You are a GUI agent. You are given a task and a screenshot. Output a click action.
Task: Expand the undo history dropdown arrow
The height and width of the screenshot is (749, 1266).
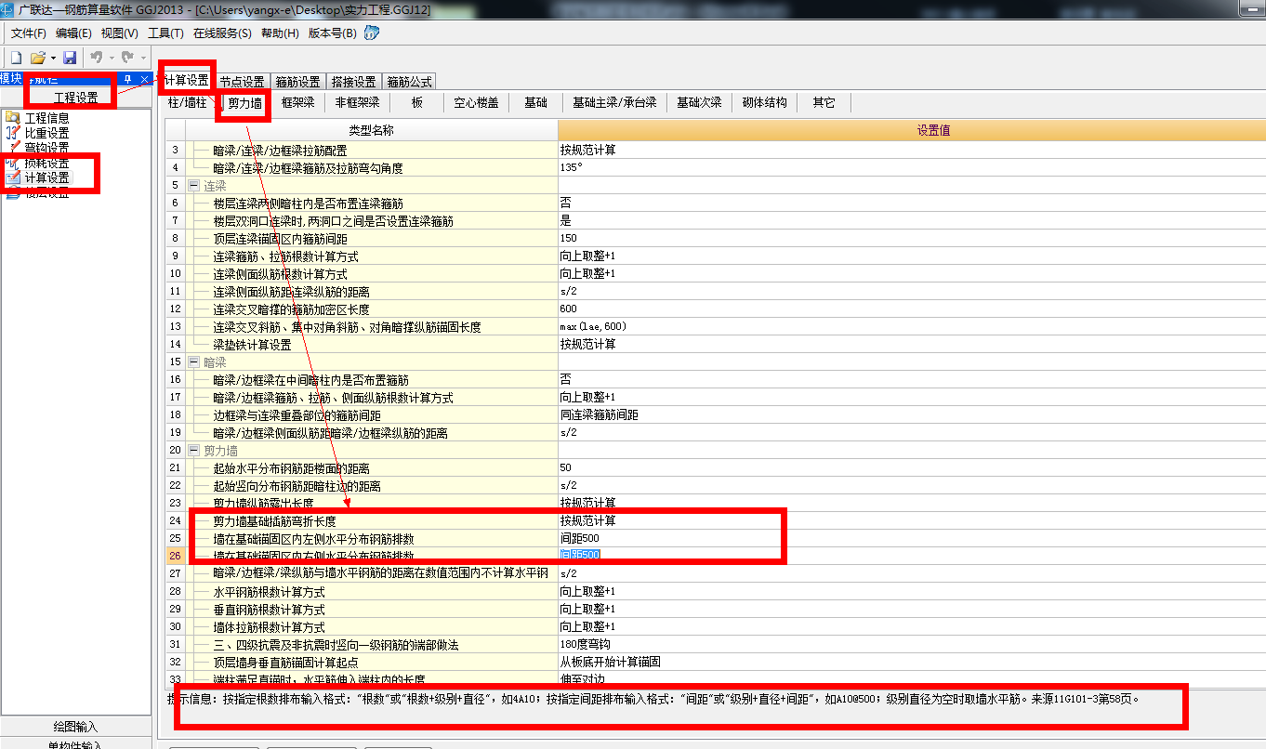click(110, 58)
